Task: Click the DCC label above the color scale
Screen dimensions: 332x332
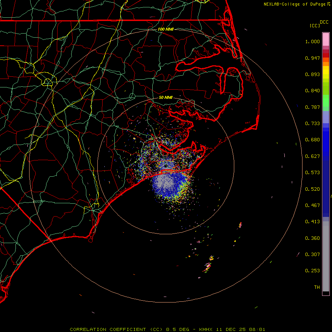Action: click(x=324, y=22)
